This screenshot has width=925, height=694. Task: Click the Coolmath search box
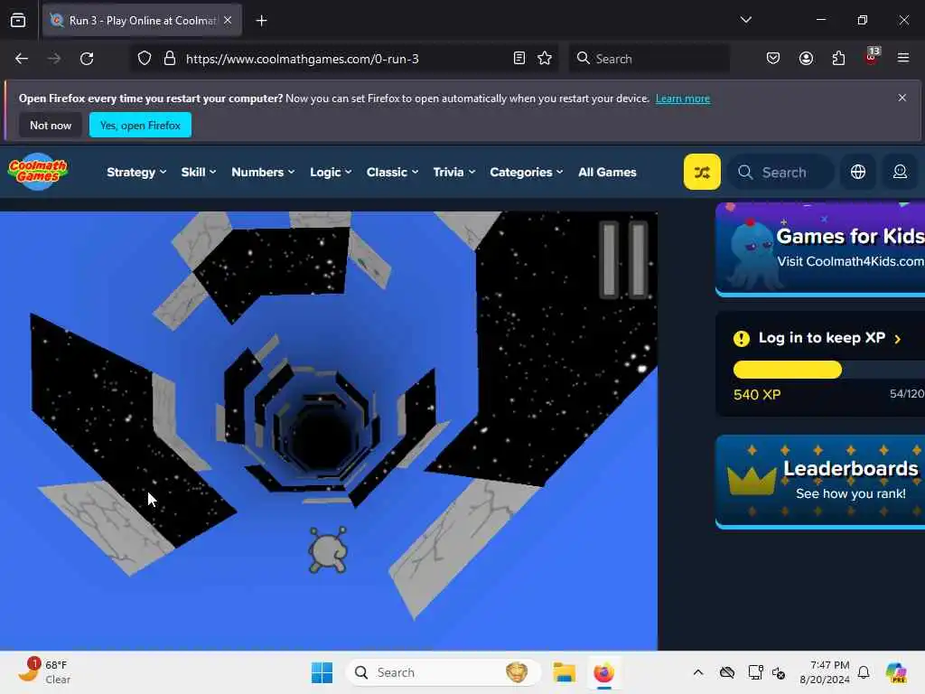[x=781, y=172]
